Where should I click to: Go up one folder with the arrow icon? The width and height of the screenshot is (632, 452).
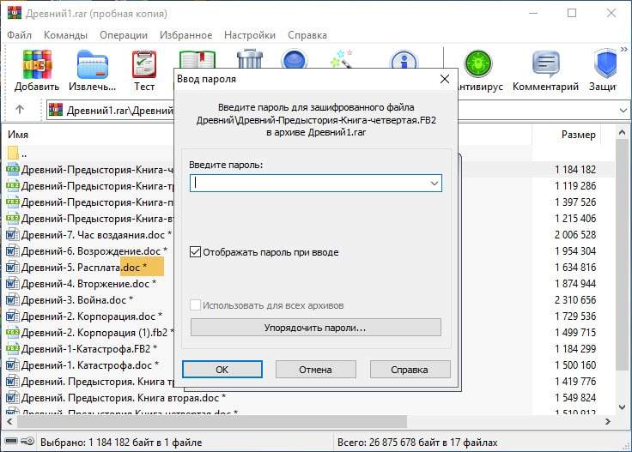[20, 110]
